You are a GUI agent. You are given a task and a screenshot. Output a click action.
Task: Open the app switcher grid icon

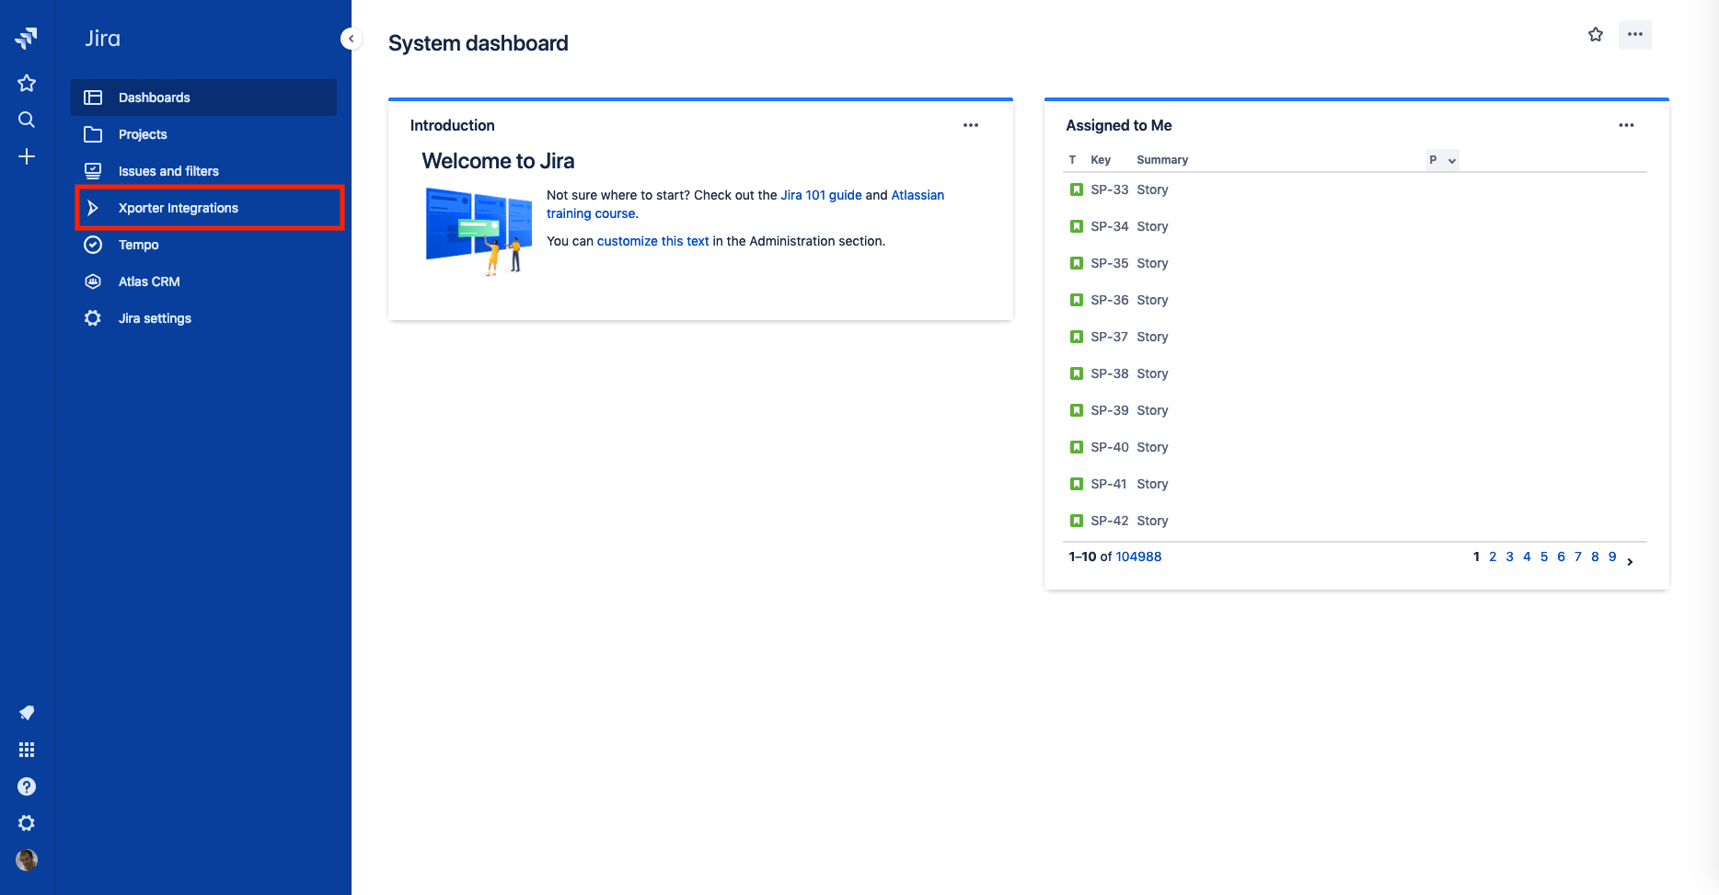tap(27, 750)
